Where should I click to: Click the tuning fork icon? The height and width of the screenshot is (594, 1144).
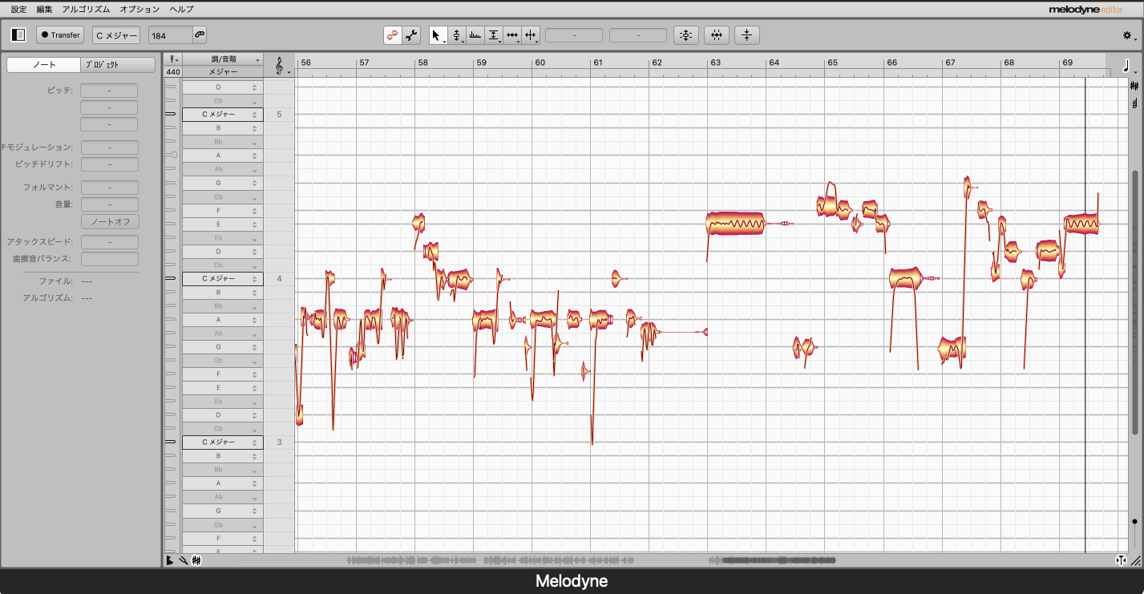pos(172,59)
